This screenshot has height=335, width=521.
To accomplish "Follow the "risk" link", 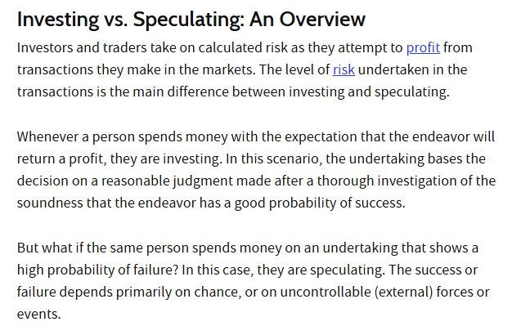I will [344, 69].
